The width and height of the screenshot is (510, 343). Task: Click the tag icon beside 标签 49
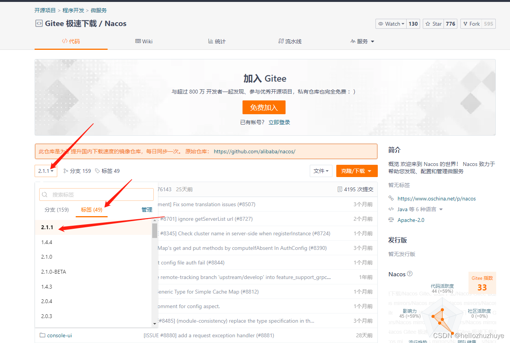tap(97, 171)
